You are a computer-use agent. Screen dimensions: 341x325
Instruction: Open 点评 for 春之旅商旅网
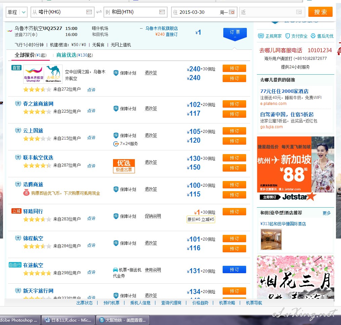click(x=91, y=111)
